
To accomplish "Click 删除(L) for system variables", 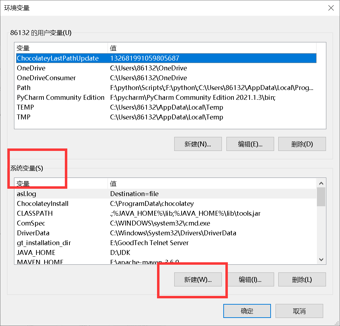I will point(302,279).
